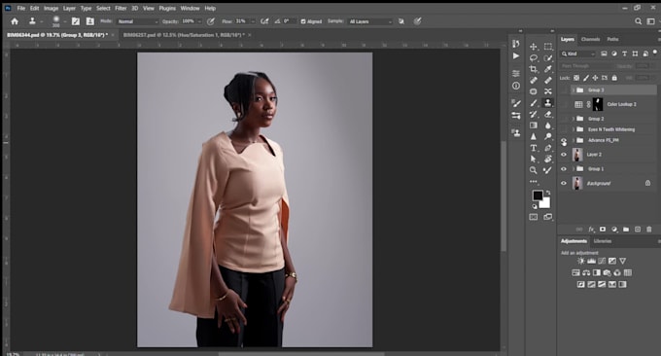
Task: Expand the Group 2 folder
Action: pos(574,119)
